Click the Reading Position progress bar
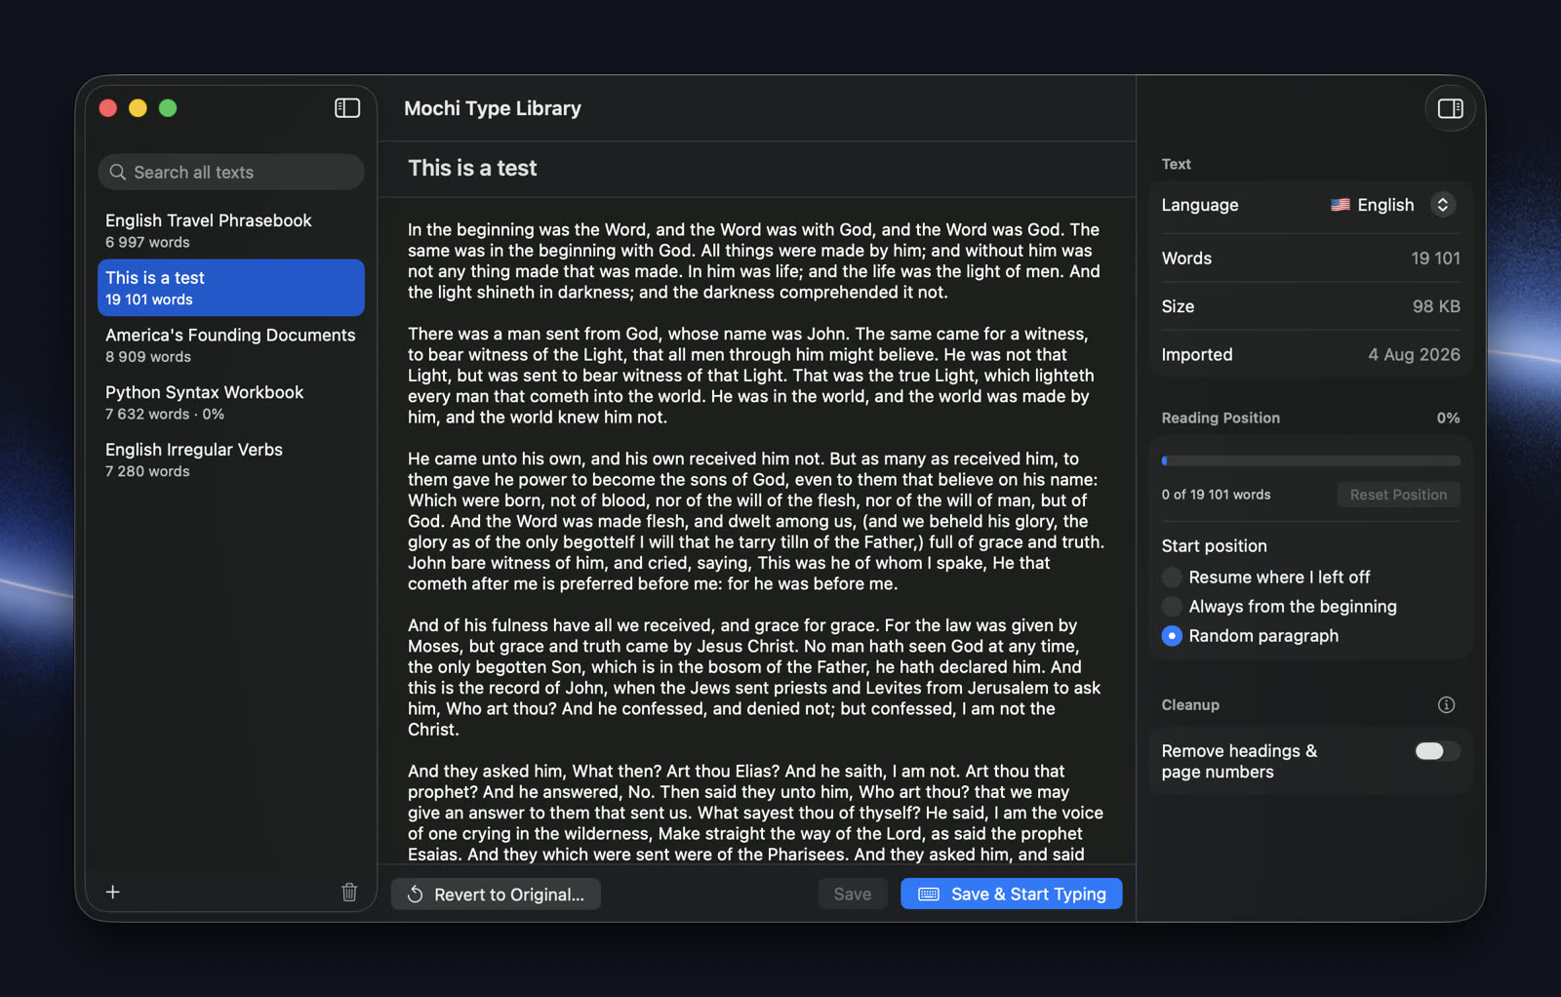 click(x=1310, y=460)
